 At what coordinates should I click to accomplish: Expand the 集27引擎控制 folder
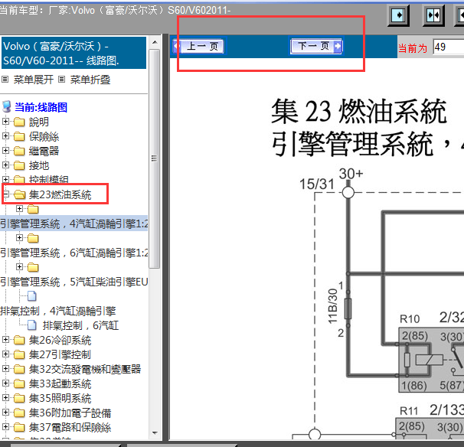tap(5, 354)
